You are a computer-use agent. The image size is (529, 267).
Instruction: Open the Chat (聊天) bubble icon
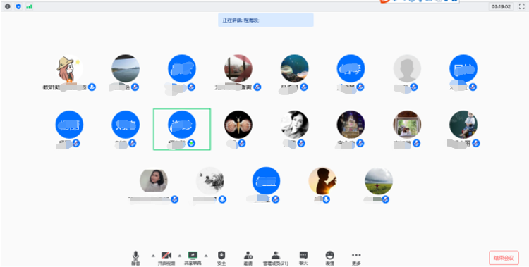coord(303,259)
